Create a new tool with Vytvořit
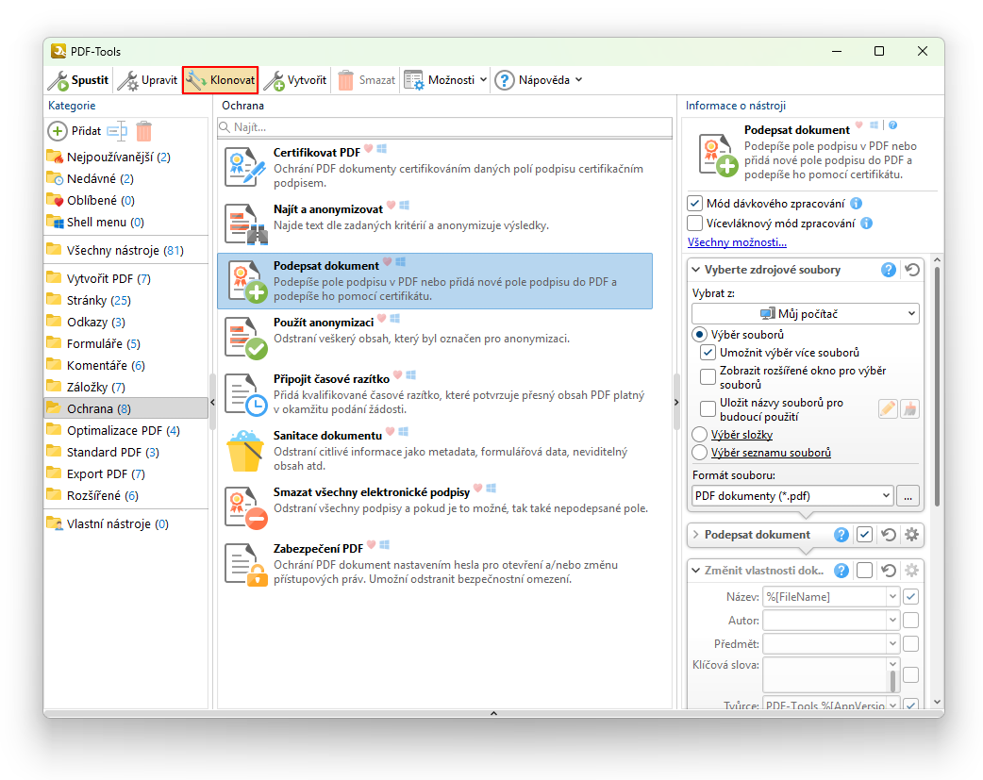983x780 pixels. click(295, 80)
